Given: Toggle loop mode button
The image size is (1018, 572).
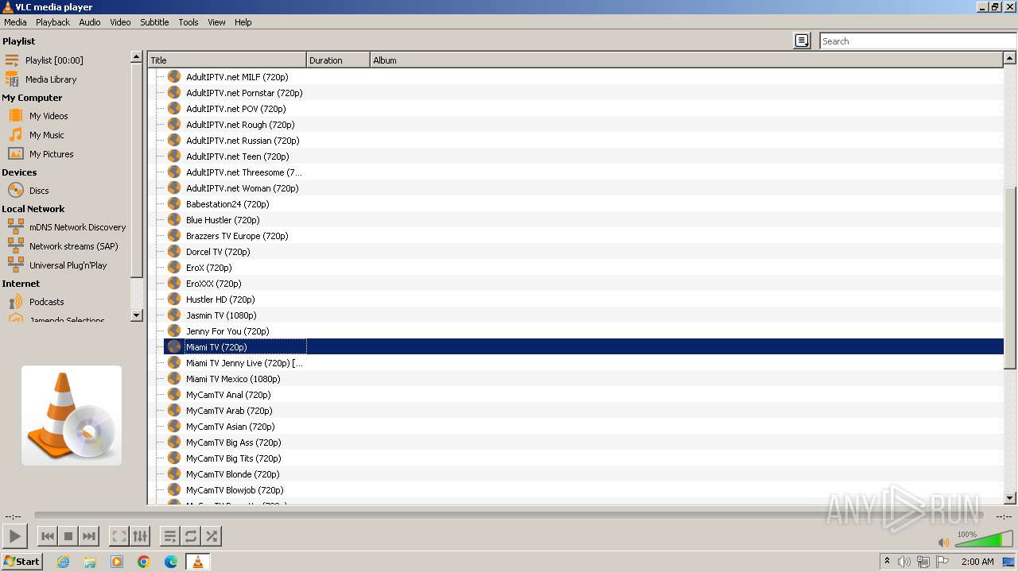Looking at the screenshot, I should click(191, 536).
